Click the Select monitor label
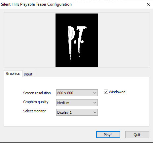This screenshot has width=153, height=143. click(x=34, y=111)
